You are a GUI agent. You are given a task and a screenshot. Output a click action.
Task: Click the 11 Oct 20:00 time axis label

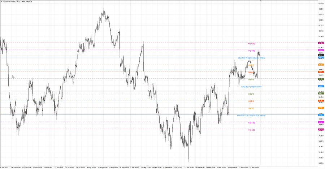click(189, 167)
